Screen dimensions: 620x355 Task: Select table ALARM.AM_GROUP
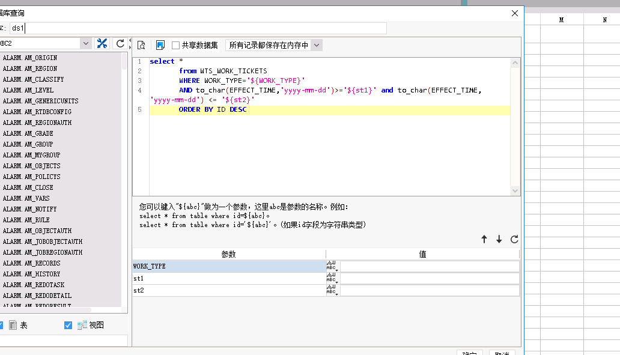click(x=28, y=144)
